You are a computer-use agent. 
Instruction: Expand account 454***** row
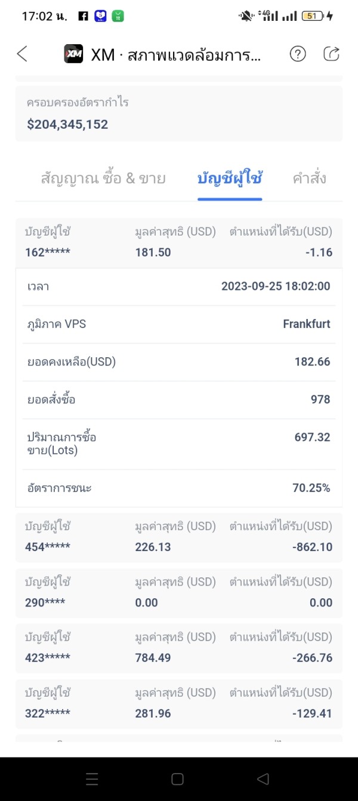click(x=179, y=537)
